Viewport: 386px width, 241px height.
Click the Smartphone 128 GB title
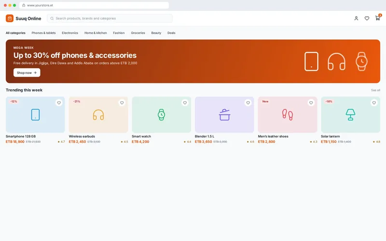tap(21, 136)
